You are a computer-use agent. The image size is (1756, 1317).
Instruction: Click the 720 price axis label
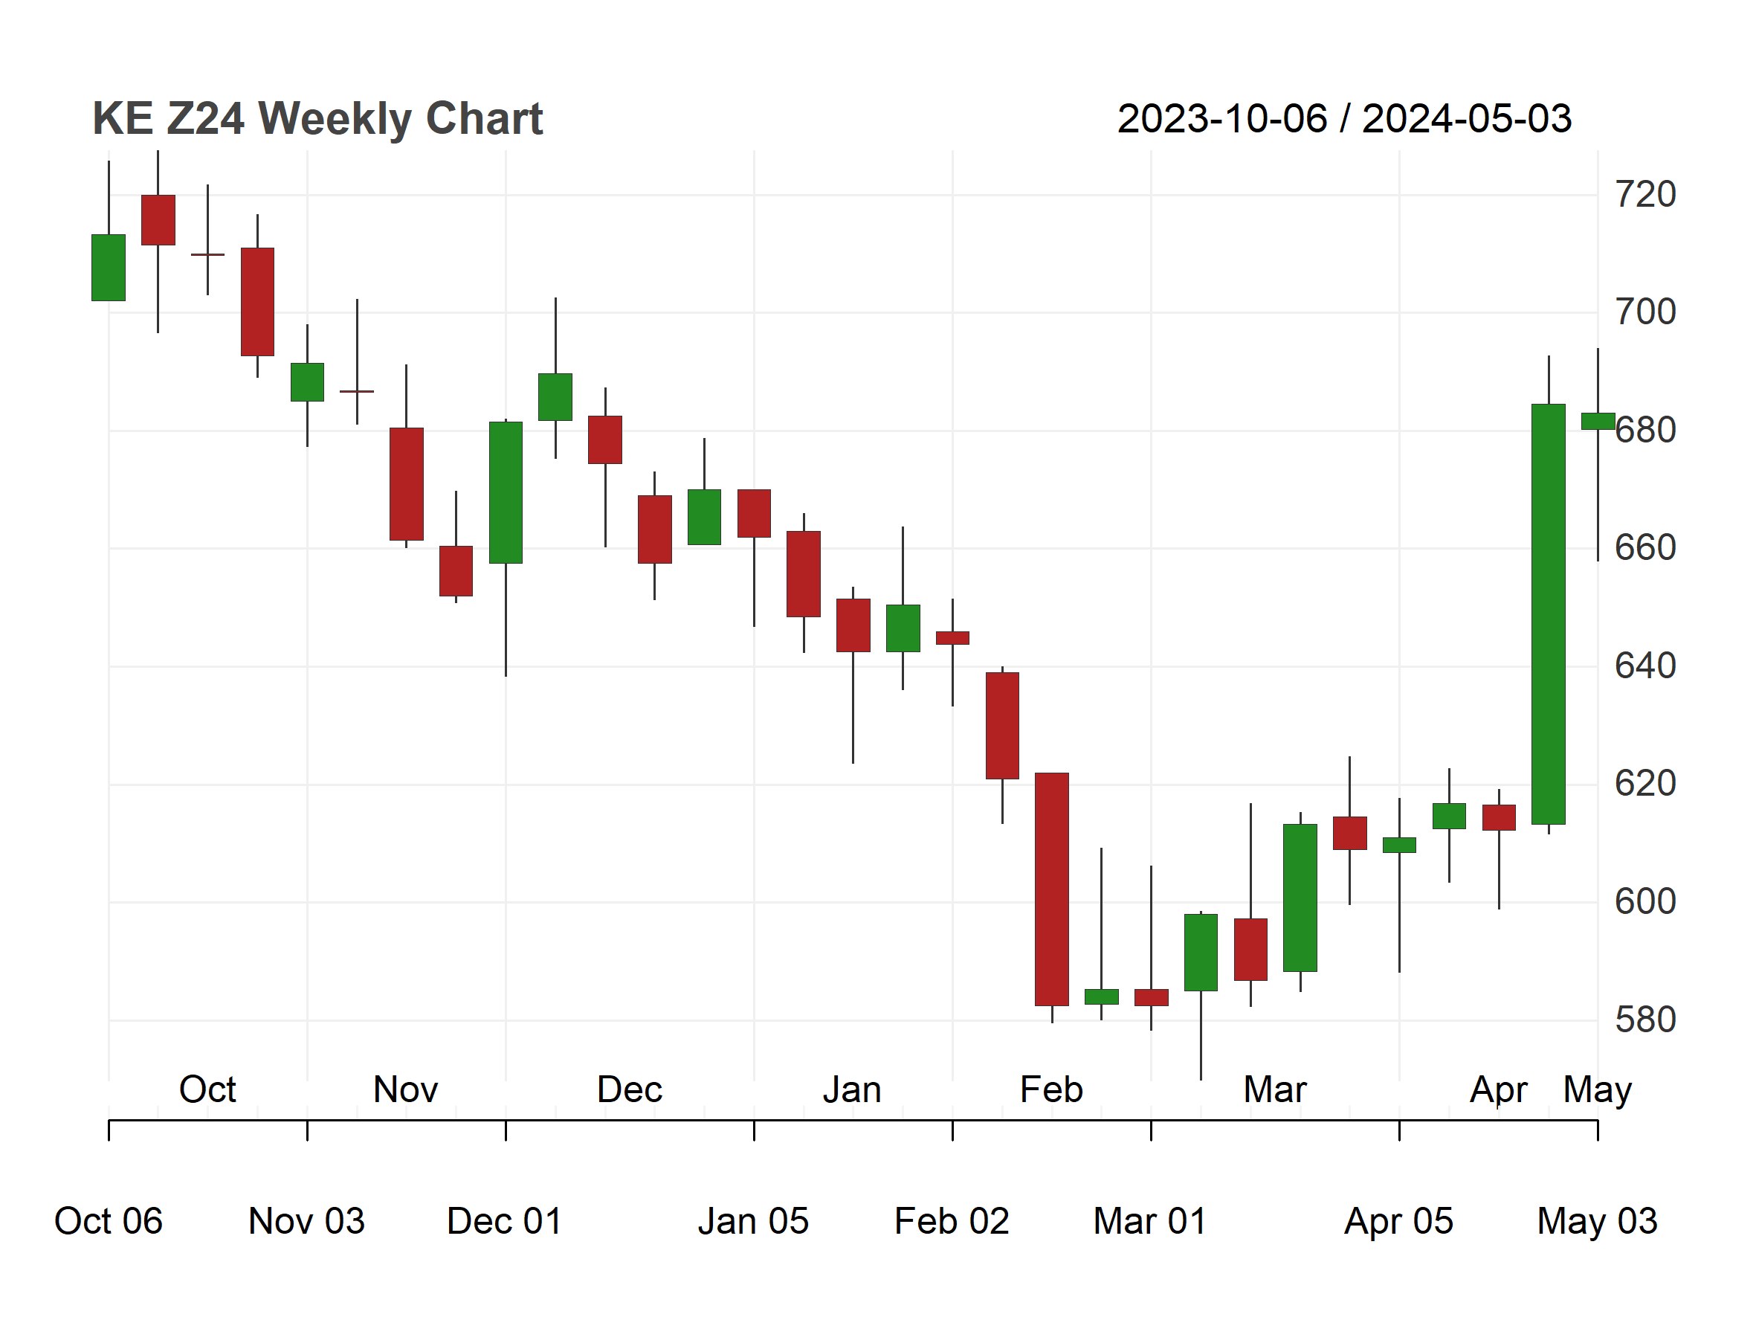(x=1646, y=195)
